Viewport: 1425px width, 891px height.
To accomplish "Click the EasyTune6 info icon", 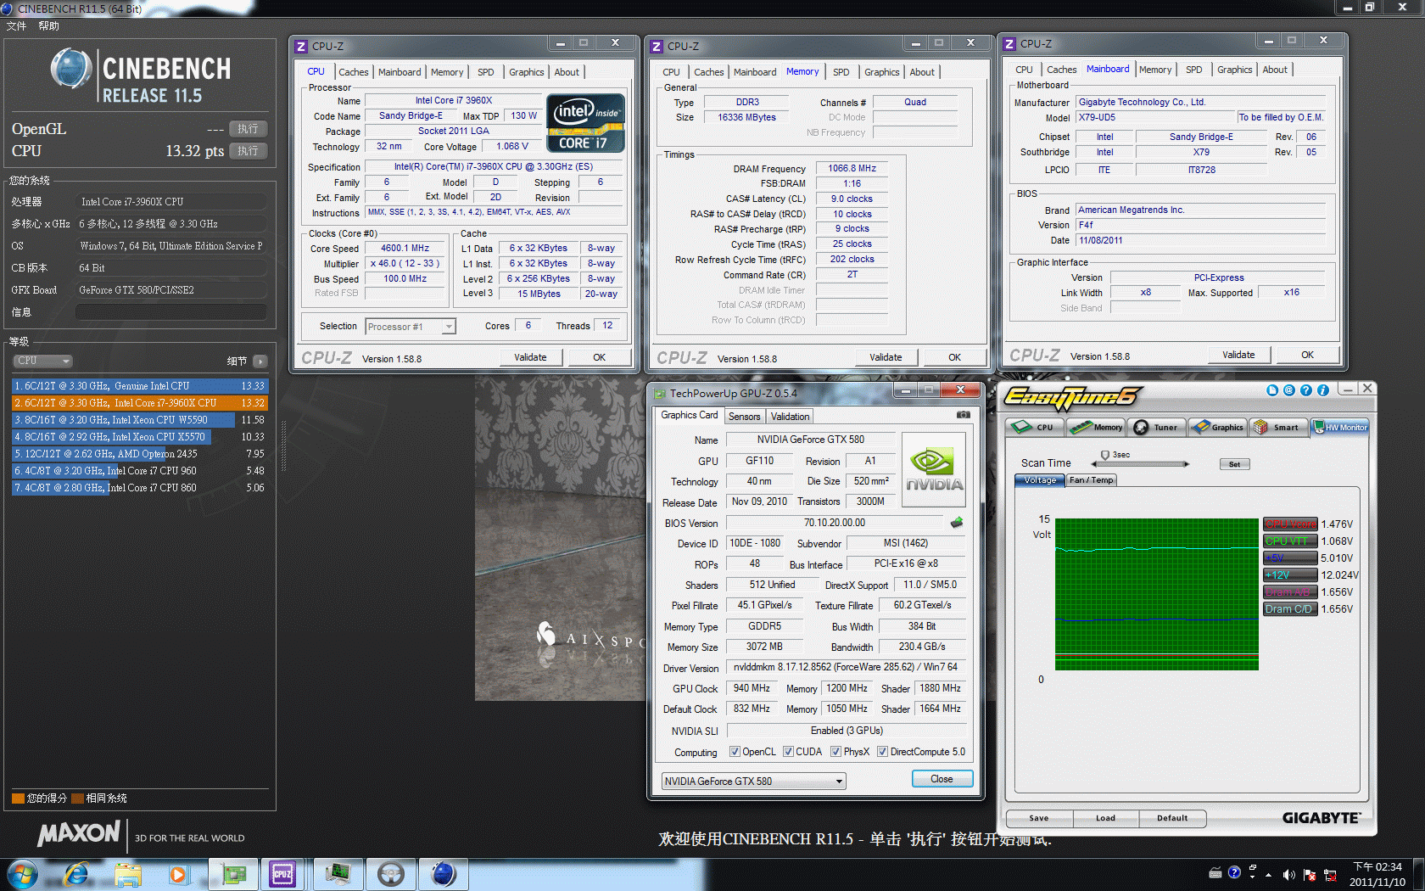I will [x=1322, y=390].
